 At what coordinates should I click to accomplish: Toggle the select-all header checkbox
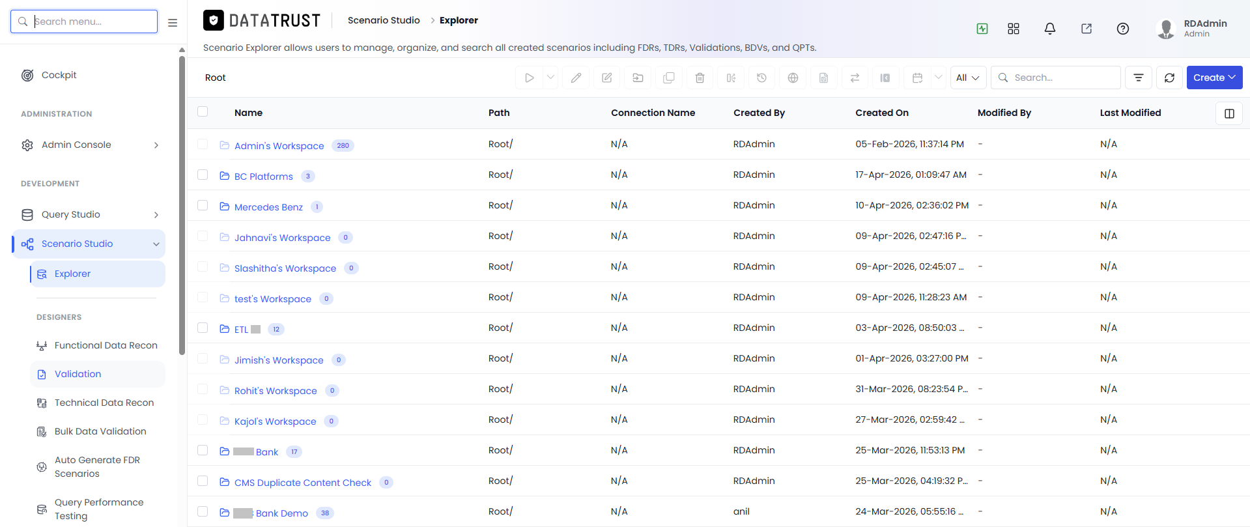203,111
